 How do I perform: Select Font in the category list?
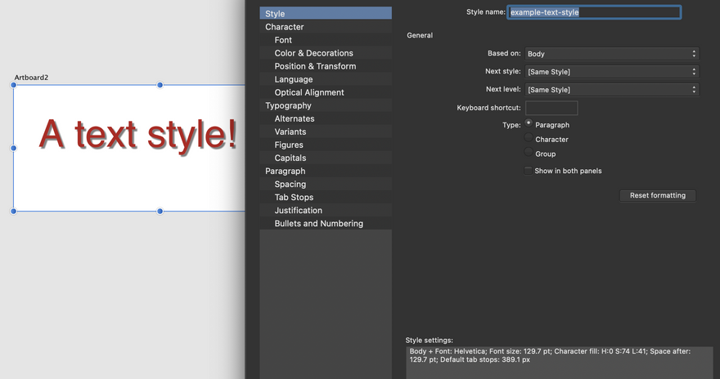tap(283, 40)
